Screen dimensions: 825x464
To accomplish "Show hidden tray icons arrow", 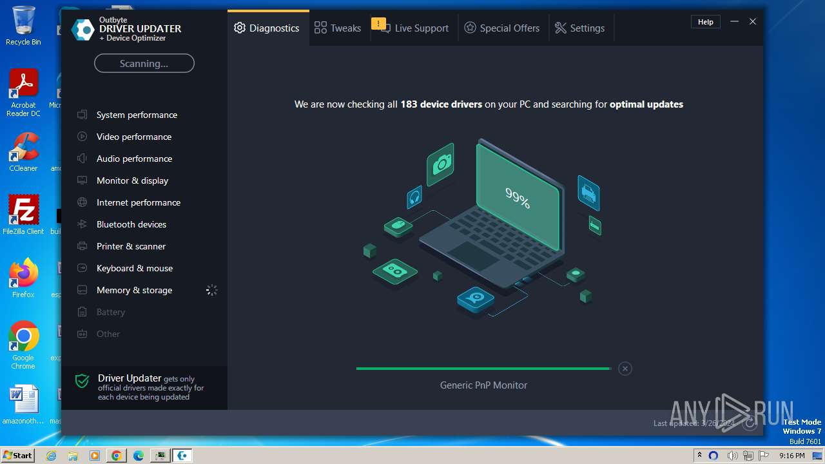I will pyautogui.click(x=699, y=456).
